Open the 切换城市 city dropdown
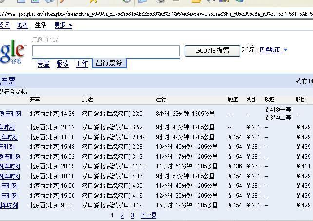This screenshot has width=313, height=221. (274, 50)
